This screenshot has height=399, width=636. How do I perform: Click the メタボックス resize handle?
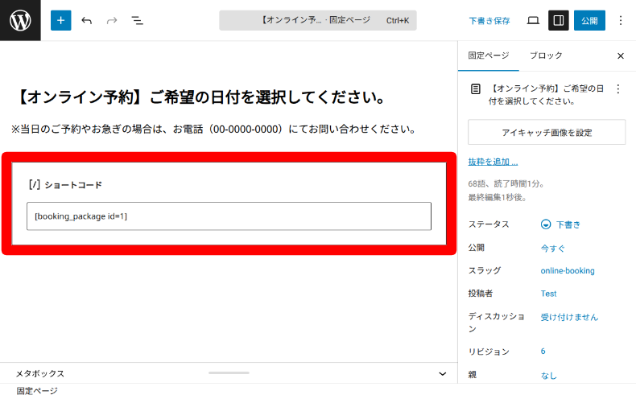click(x=229, y=372)
